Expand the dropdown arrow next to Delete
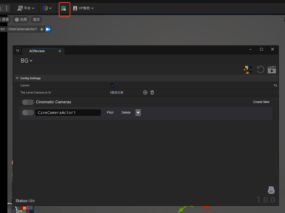 (138, 113)
